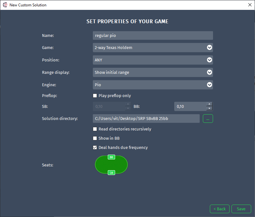This screenshot has height=217, width=255.
Task: Close the New Custom Solution dialog
Action: click(250, 5)
